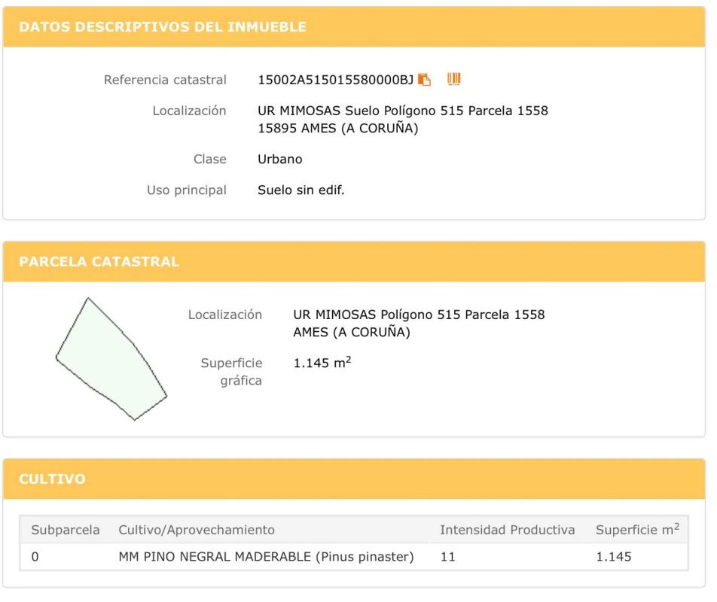Click the Cultivo/Aprovechamiento column header
The image size is (717, 602).
[197, 530]
